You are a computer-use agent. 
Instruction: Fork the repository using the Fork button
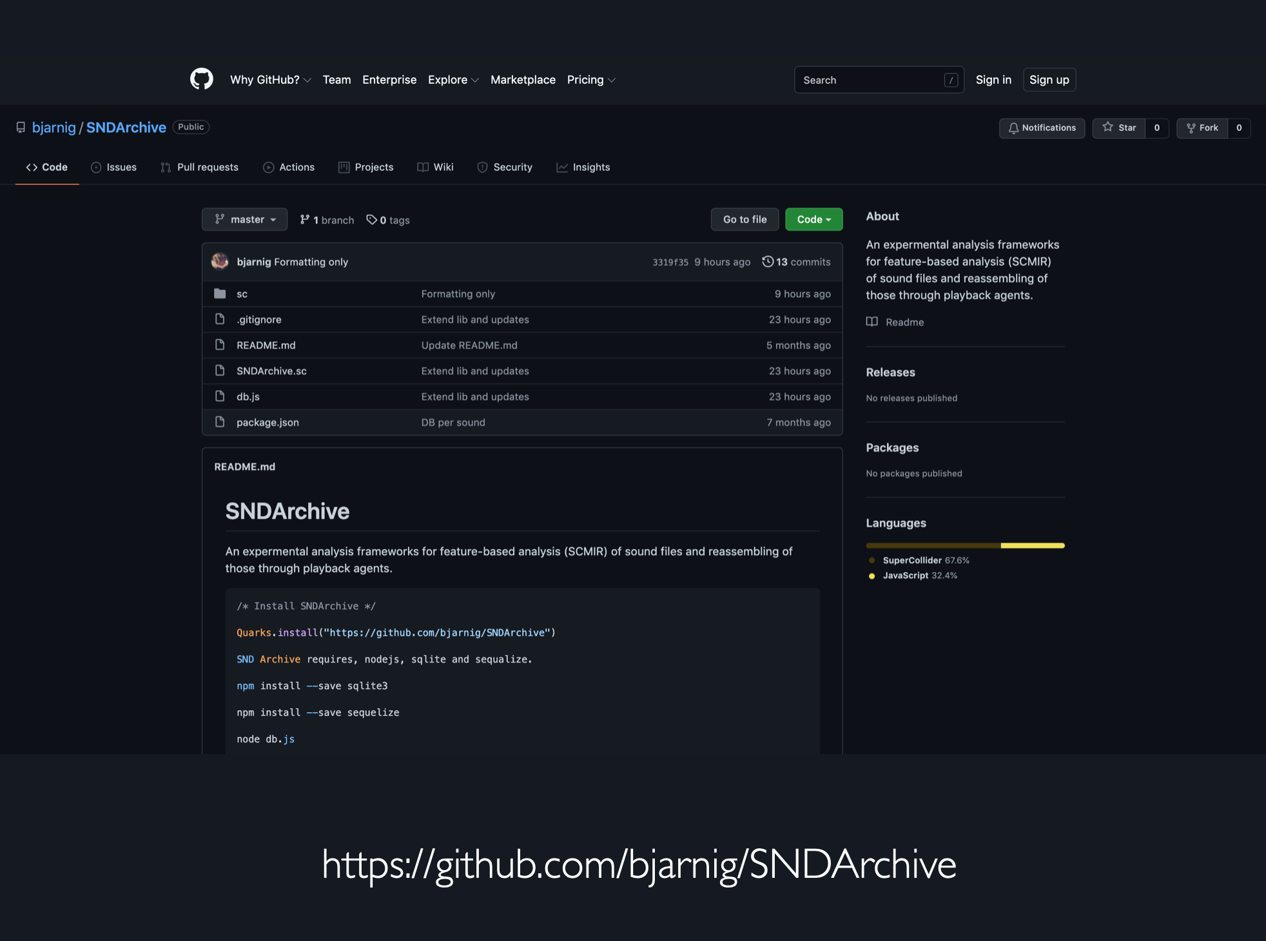coord(1202,128)
